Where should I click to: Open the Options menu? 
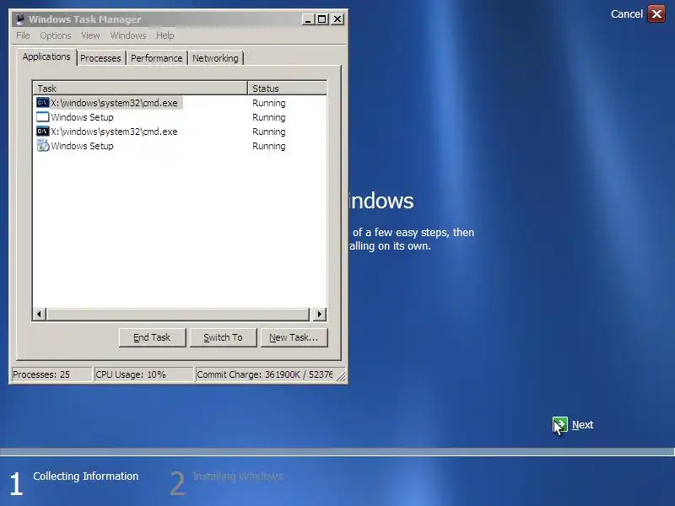pos(56,35)
